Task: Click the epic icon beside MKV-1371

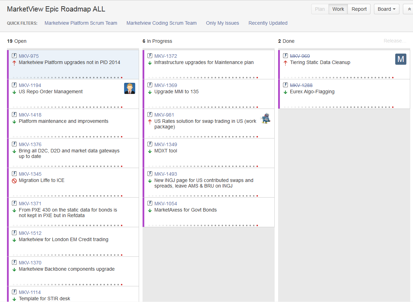Action: [x=14, y=203]
